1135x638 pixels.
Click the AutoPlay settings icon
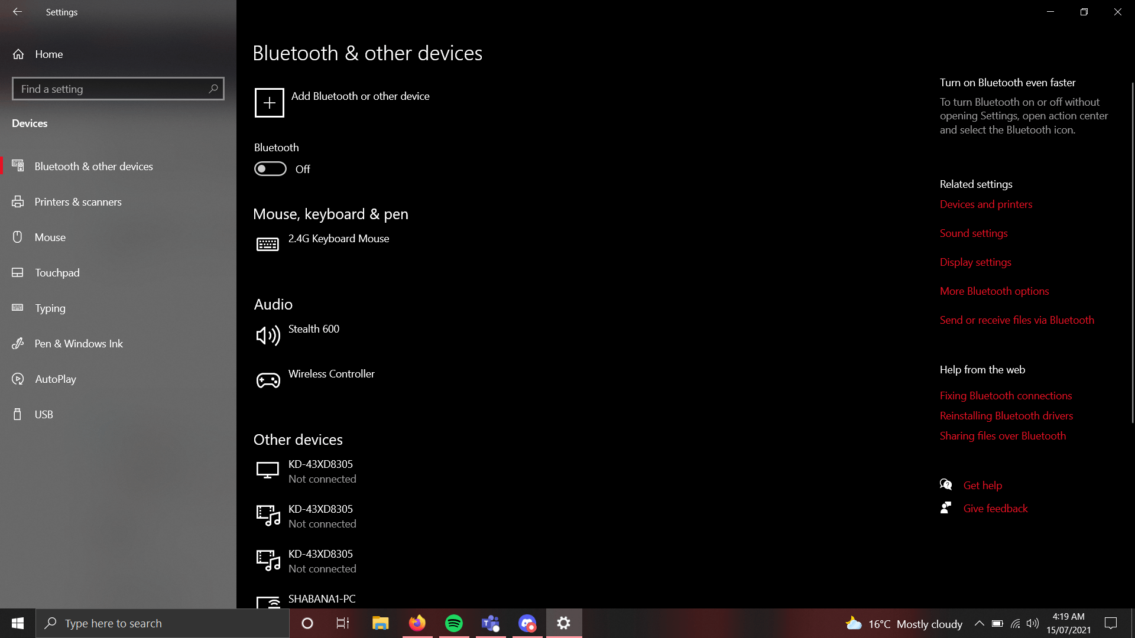click(18, 379)
